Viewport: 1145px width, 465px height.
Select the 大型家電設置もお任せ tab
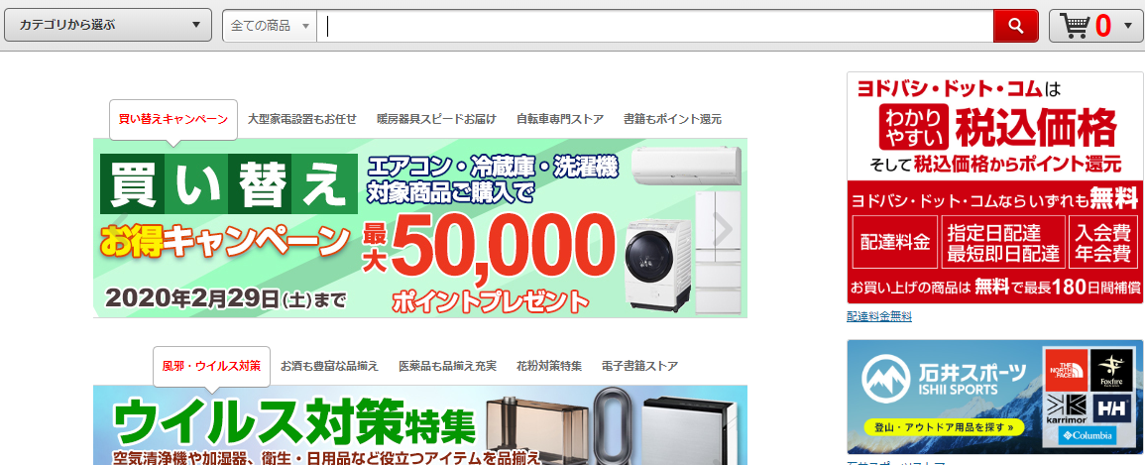[302, 119]
